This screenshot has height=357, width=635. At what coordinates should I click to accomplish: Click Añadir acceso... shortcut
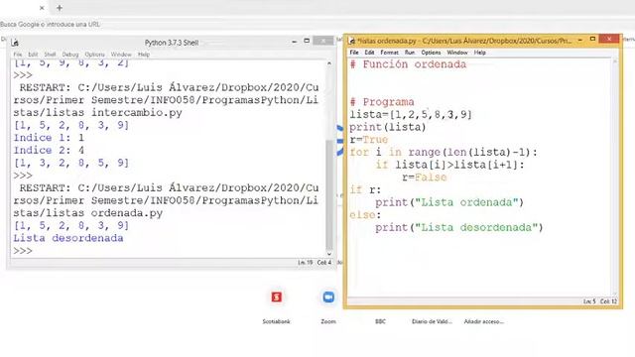[484, 321]
